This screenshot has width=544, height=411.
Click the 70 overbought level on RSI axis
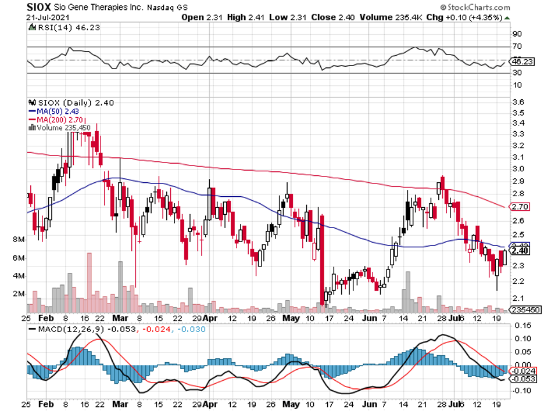tap(517, 46)
